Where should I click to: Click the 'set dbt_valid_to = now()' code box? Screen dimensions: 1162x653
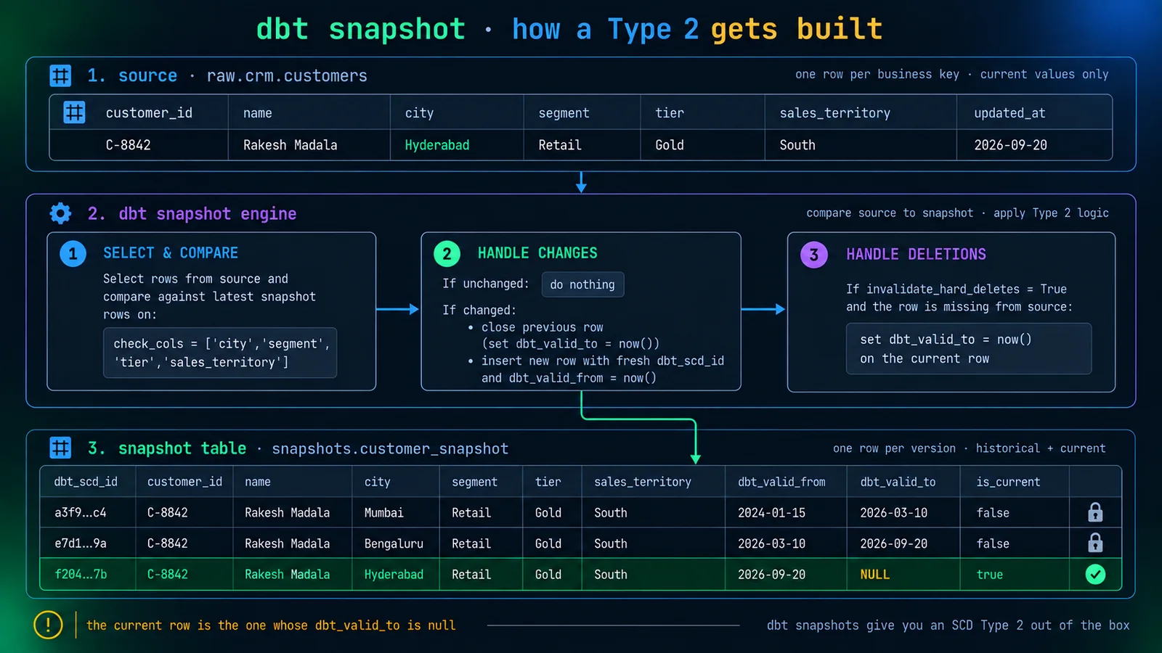point(968,349)
